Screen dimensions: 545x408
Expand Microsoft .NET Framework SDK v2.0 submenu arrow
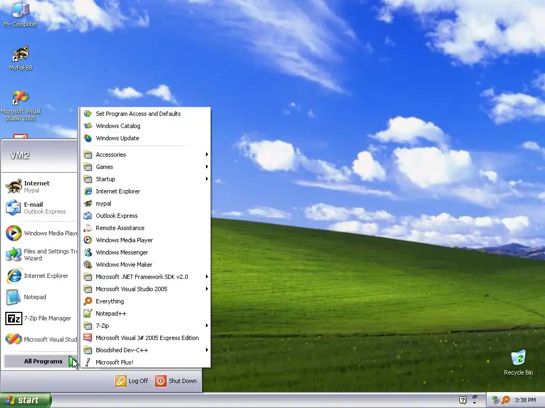click(207, 277)
